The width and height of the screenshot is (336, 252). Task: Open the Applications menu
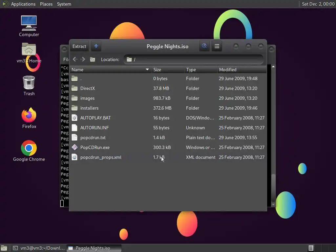pos(23,4)
